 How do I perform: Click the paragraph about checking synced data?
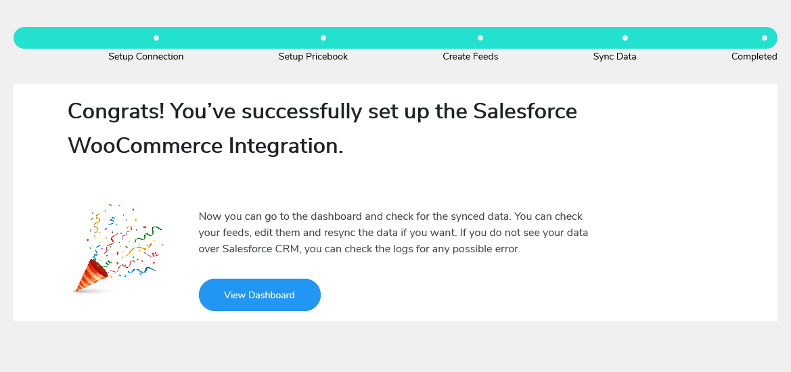(393, 233)
